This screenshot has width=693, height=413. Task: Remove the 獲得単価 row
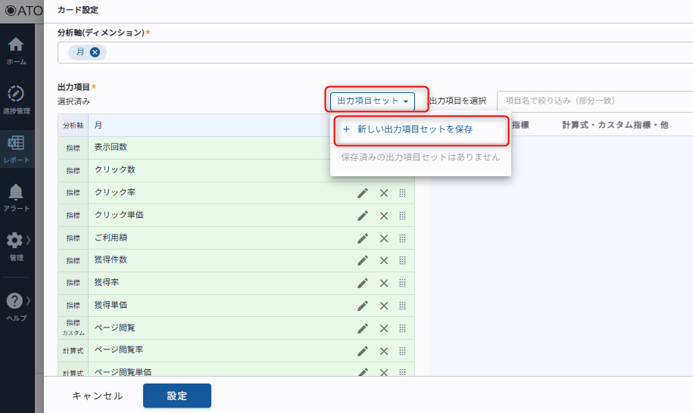click(x=384, y=306)
